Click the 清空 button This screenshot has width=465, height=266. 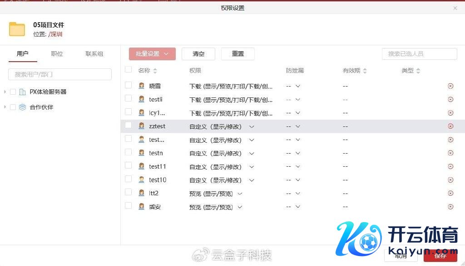pos(198,54)
